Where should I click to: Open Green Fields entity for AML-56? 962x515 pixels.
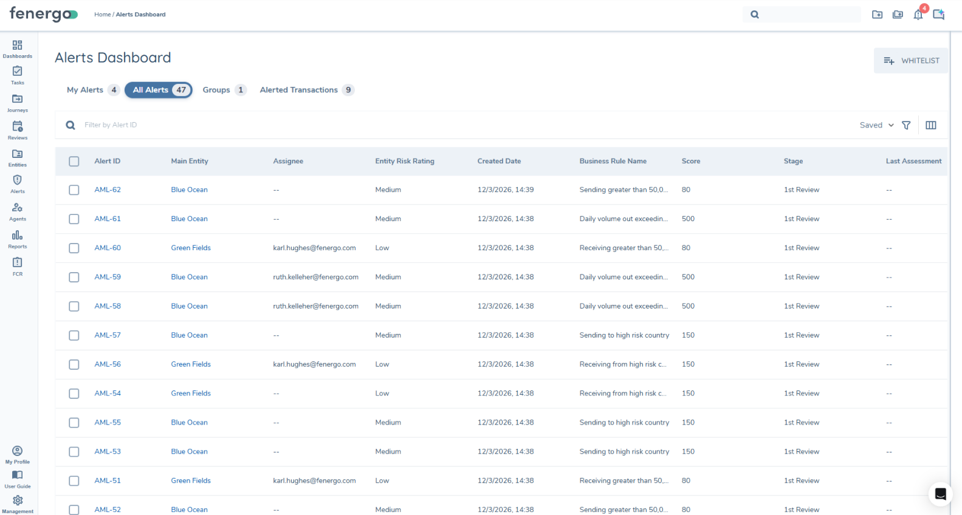(191, 364)
